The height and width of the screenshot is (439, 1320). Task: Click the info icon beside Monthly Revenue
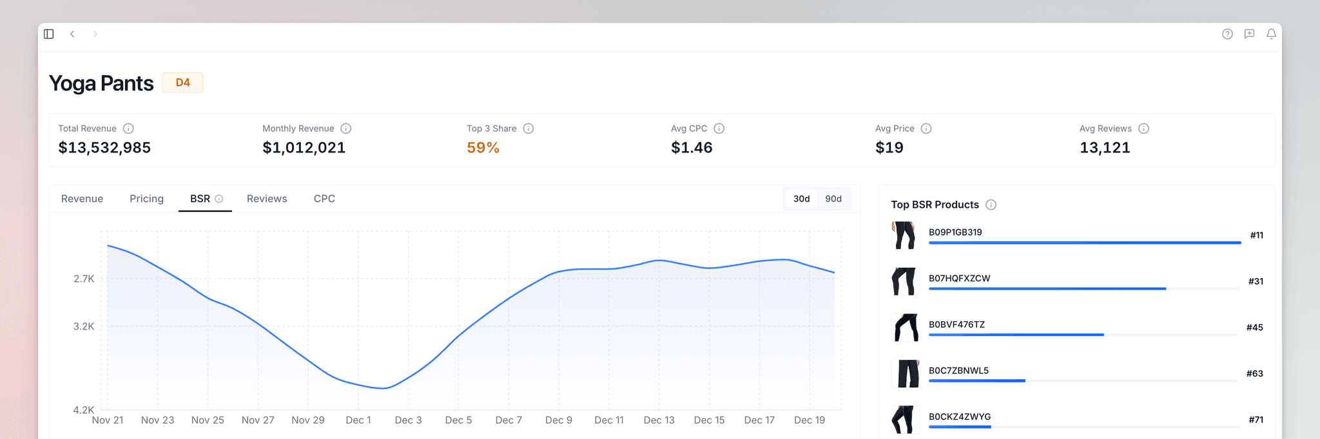[x=346, y=129]
